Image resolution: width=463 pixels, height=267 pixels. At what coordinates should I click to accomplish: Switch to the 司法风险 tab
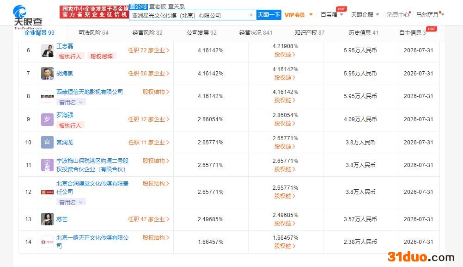coord(93,33)
